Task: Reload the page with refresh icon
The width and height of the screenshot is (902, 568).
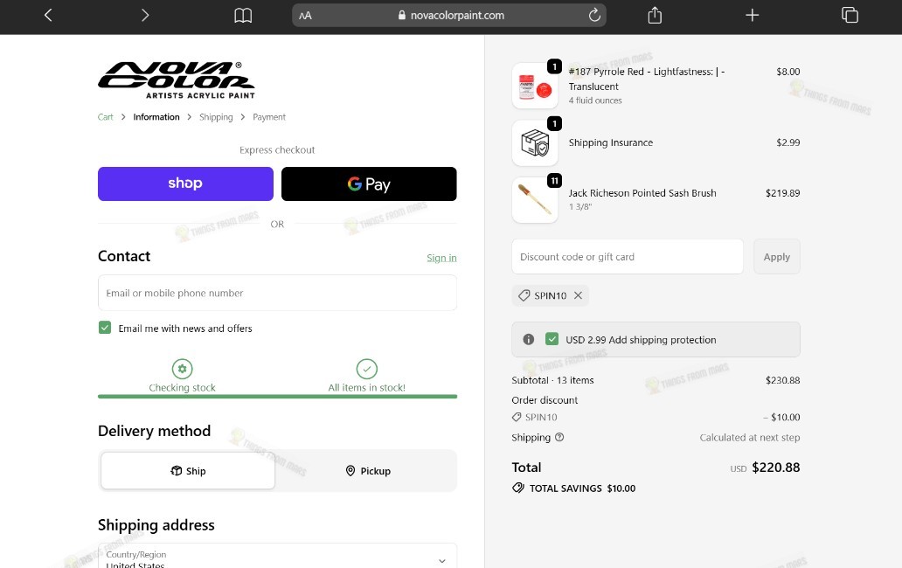Action: (x=594, y=15)
